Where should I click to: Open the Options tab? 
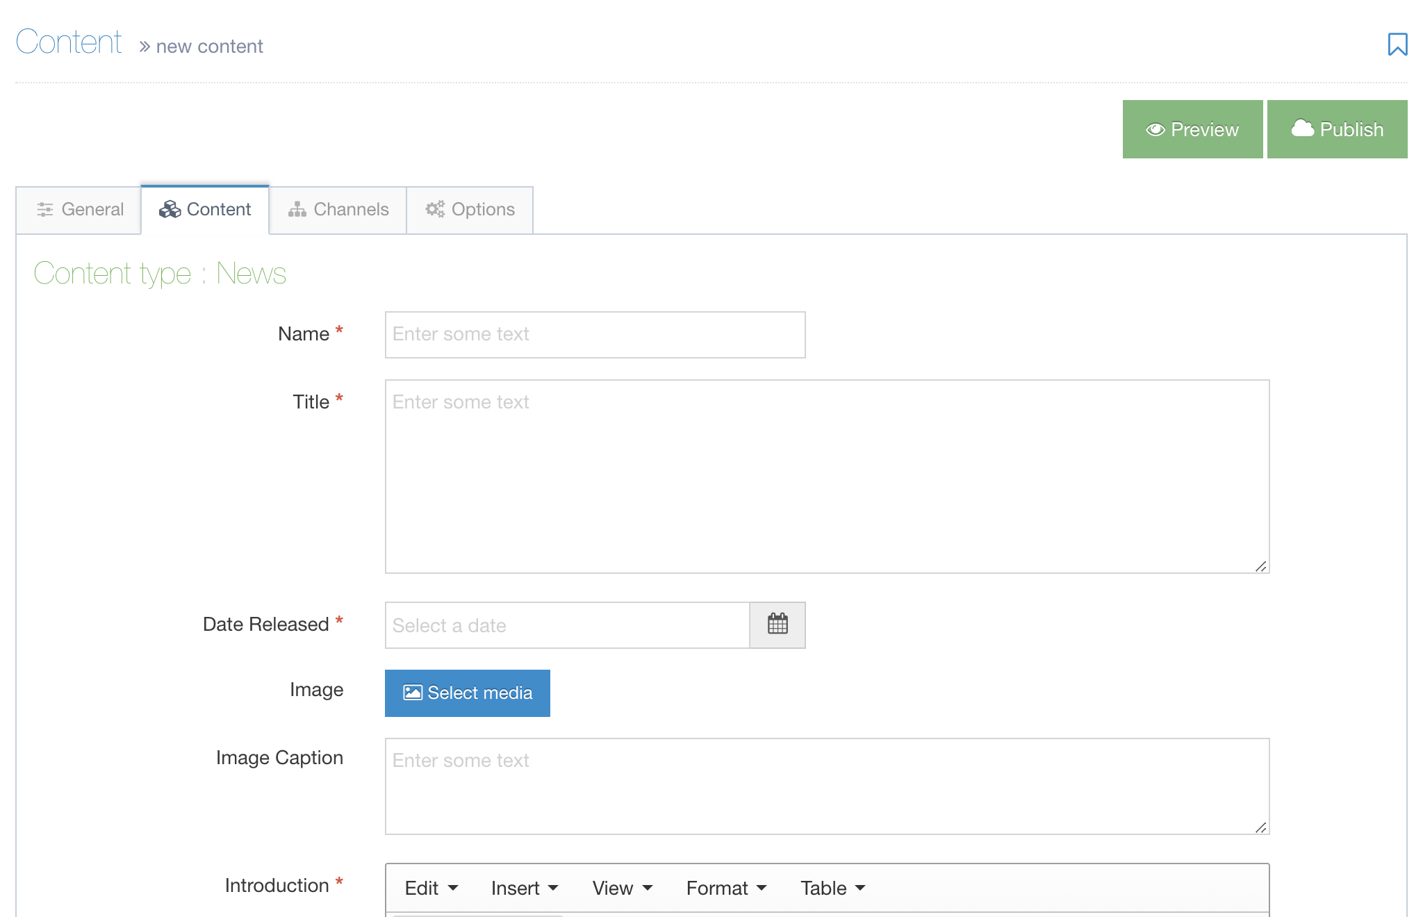coord(470,209)
